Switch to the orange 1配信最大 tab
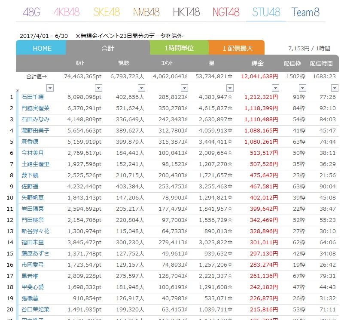This screenshot has height=320, width=347. pyautogui.click(x=237, y=48)
